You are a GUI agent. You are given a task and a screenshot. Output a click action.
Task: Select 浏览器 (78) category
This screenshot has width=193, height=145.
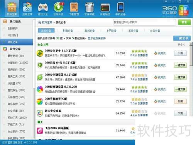pos(14,83)
